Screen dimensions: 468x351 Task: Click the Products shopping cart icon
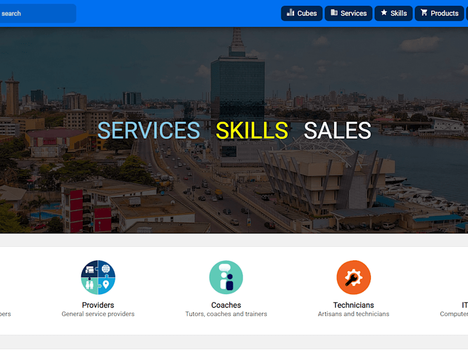pos(424,12)
